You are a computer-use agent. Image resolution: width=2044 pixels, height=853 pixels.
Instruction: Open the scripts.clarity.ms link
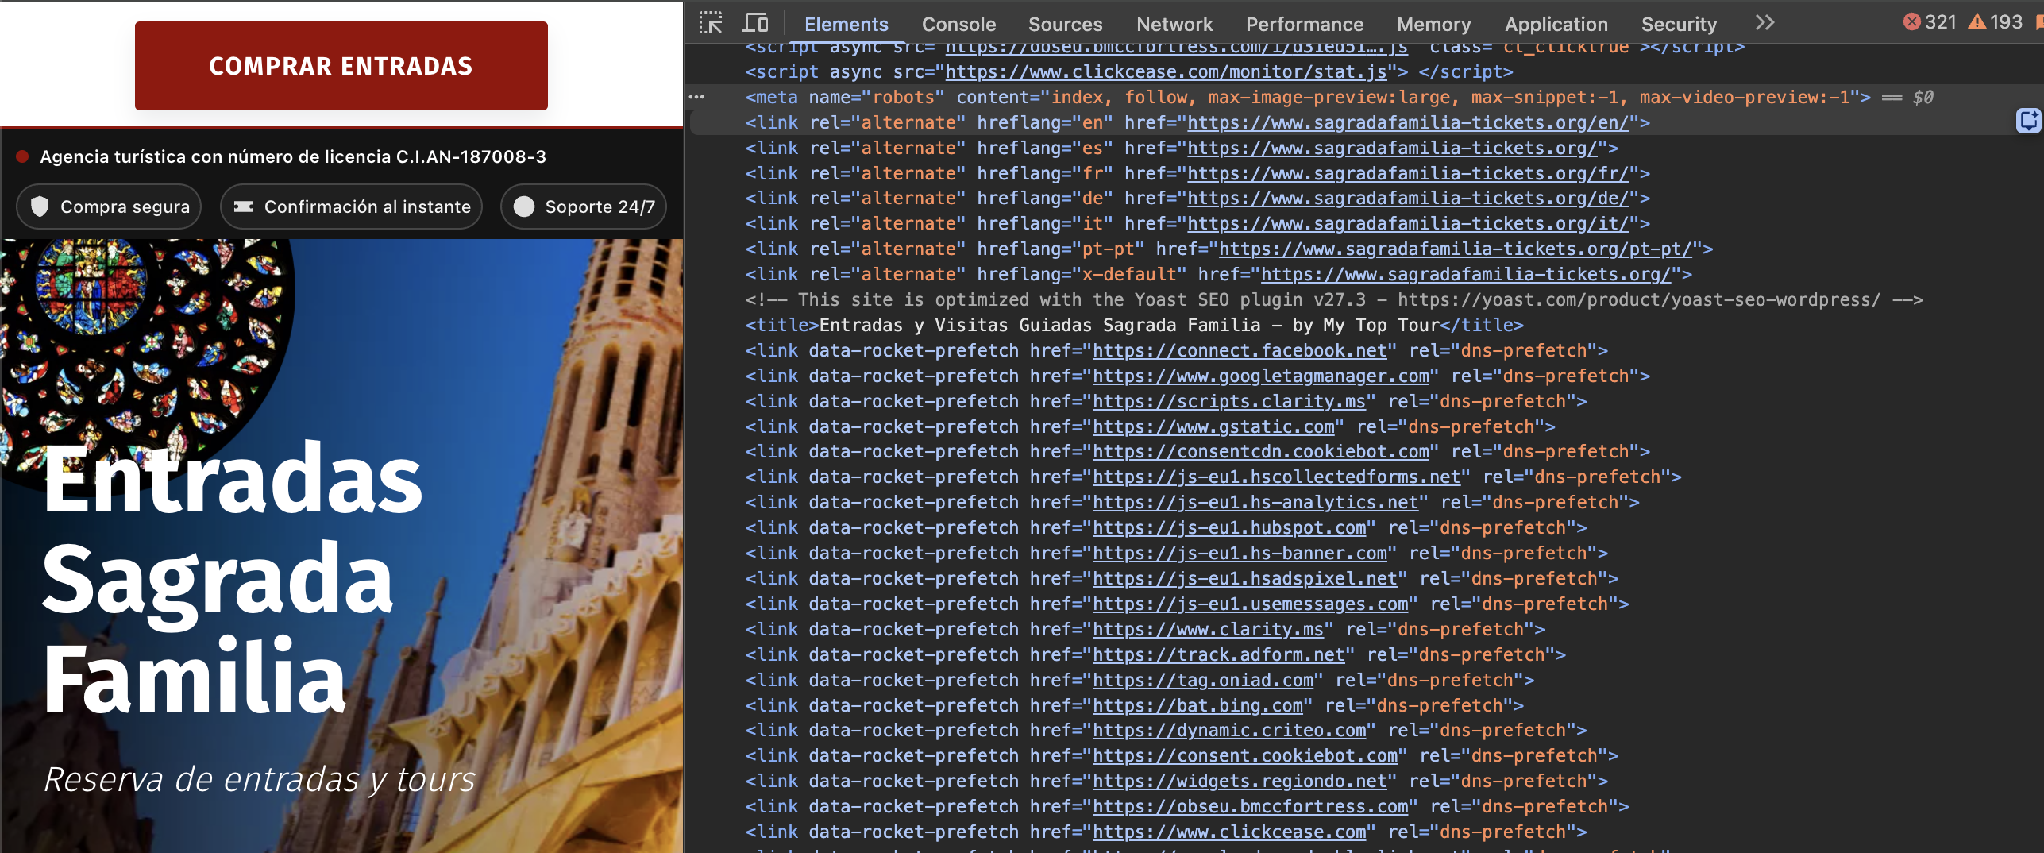[x=1229, y=401]
